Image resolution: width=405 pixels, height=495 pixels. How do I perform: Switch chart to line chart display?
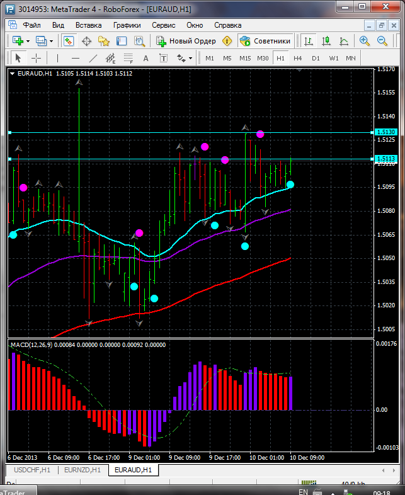(x=344, y=41)
